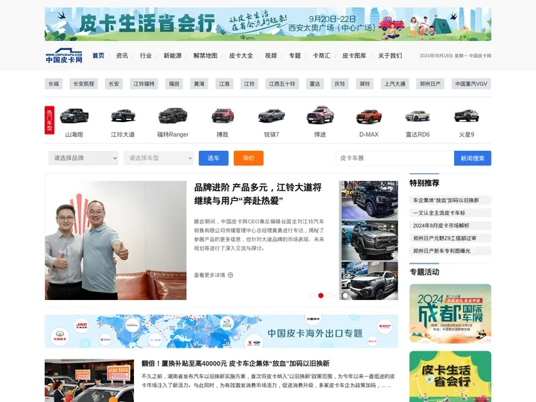Select the 长安凯程 brand tag
Image resolution: width=536 pixels, height=402 pixels.
pos(83,83)
